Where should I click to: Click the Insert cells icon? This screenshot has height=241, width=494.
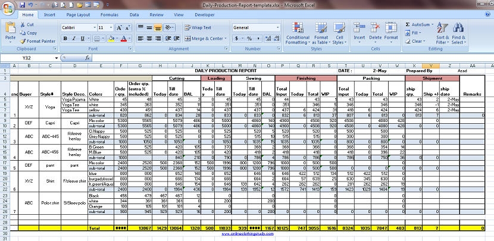click(359, 28)
